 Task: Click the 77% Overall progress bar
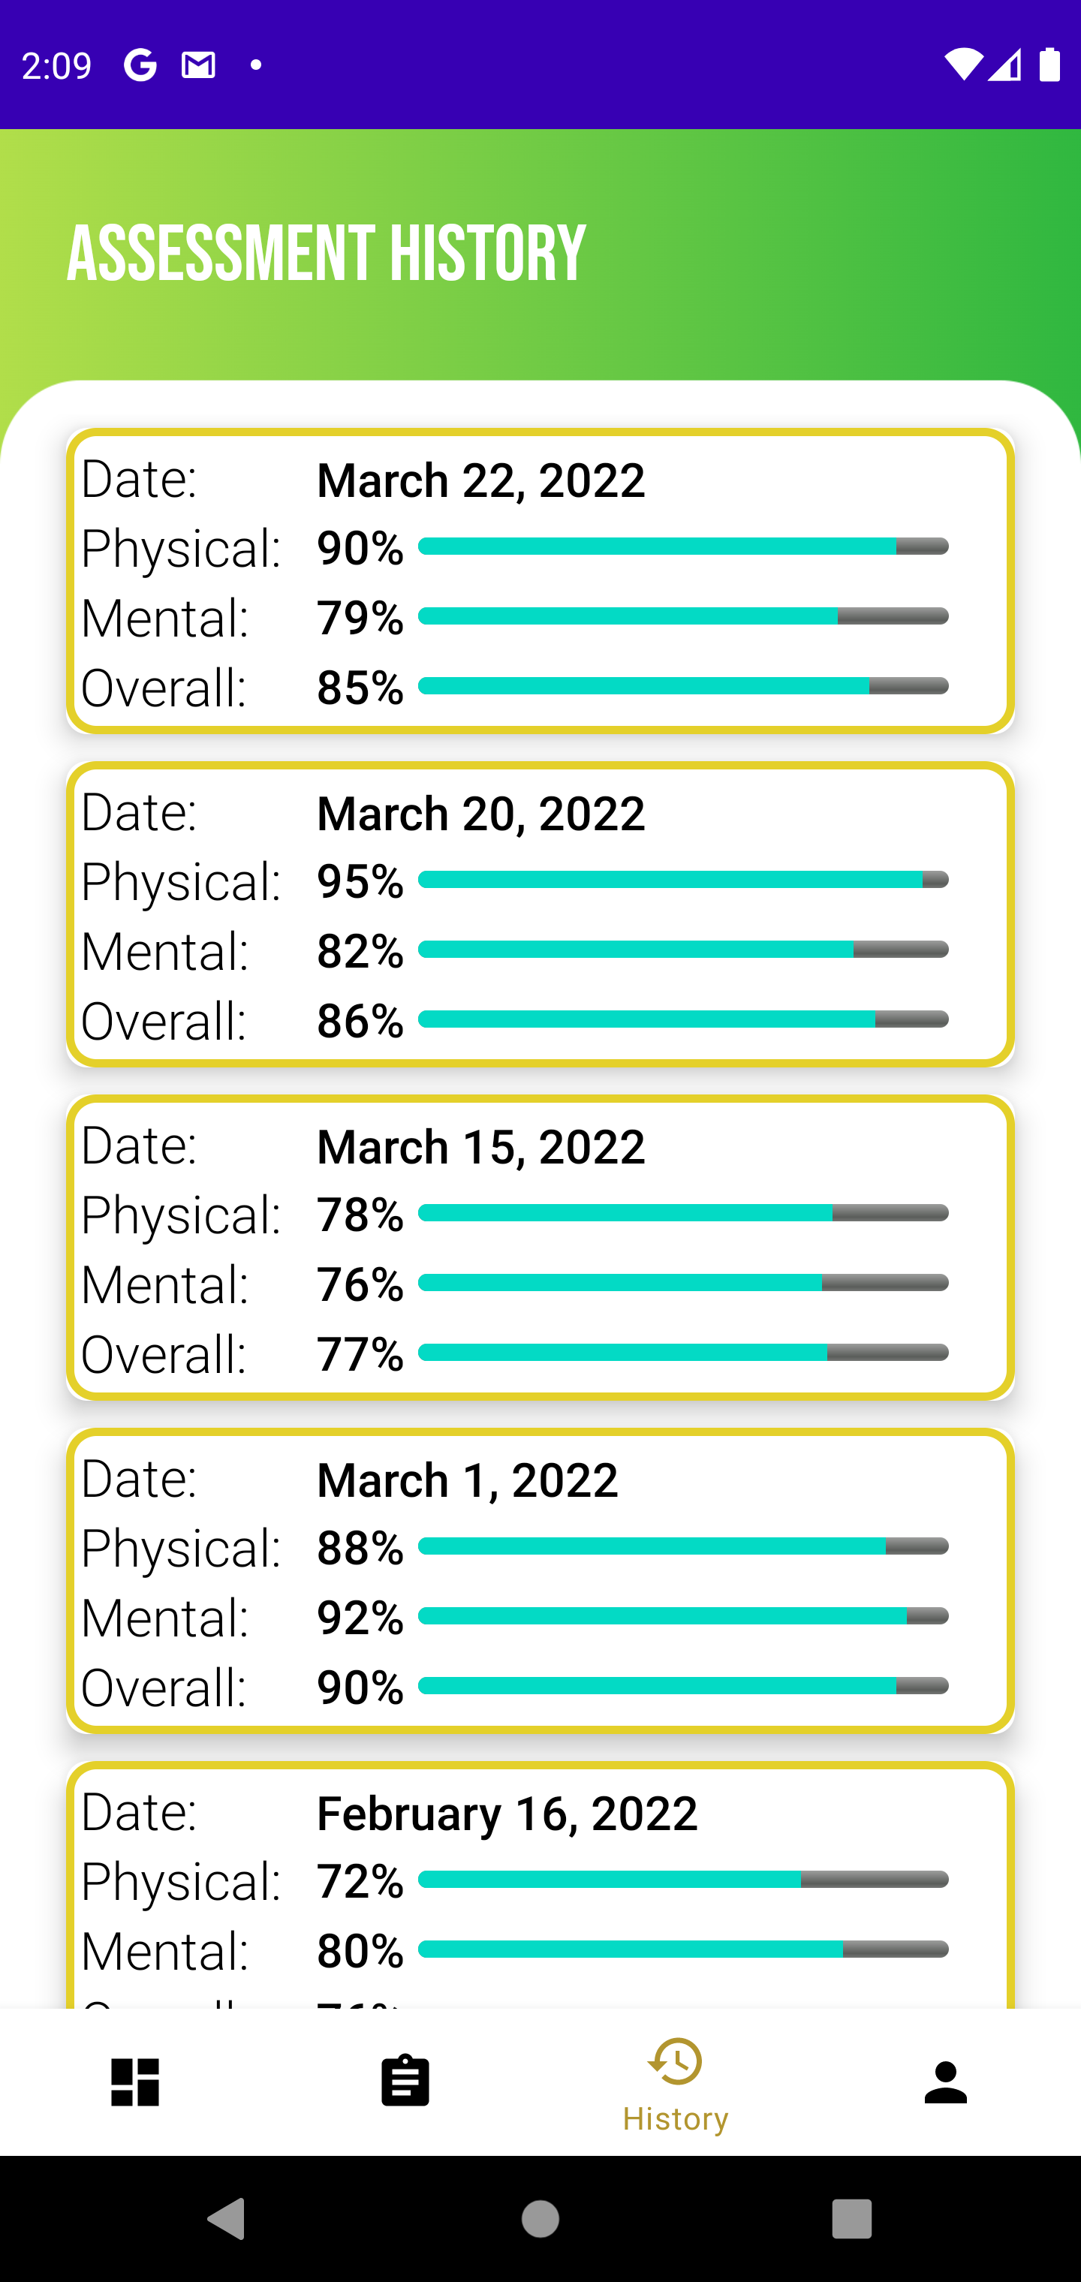tap(682, 1353)
